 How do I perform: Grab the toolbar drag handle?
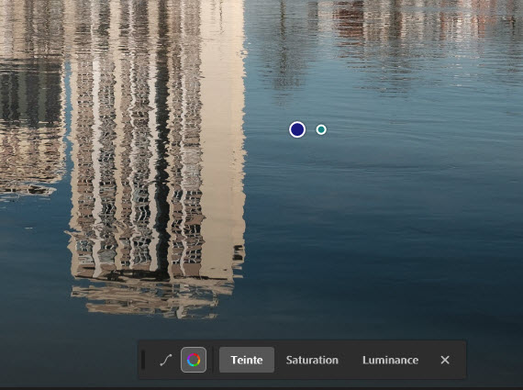pyautogui.click(x=143, y=360)
